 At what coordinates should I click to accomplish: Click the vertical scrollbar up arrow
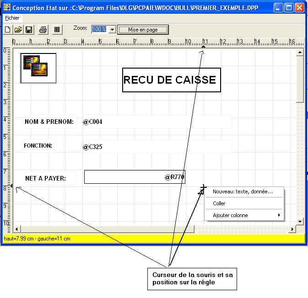[300, 52]
